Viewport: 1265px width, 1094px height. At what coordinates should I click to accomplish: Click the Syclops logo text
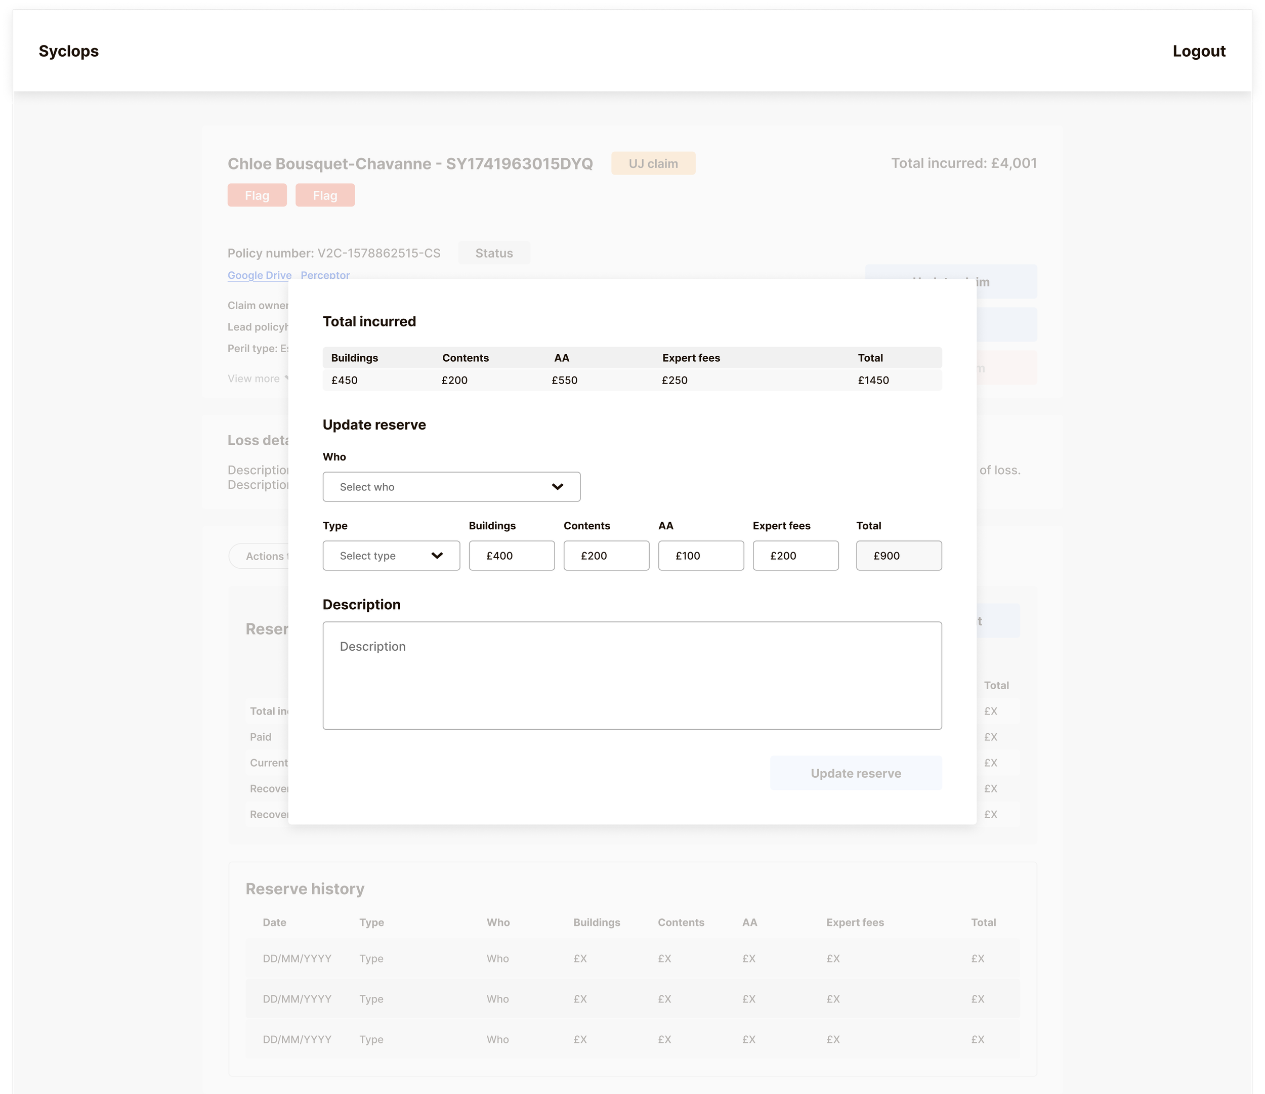point(68,51)
